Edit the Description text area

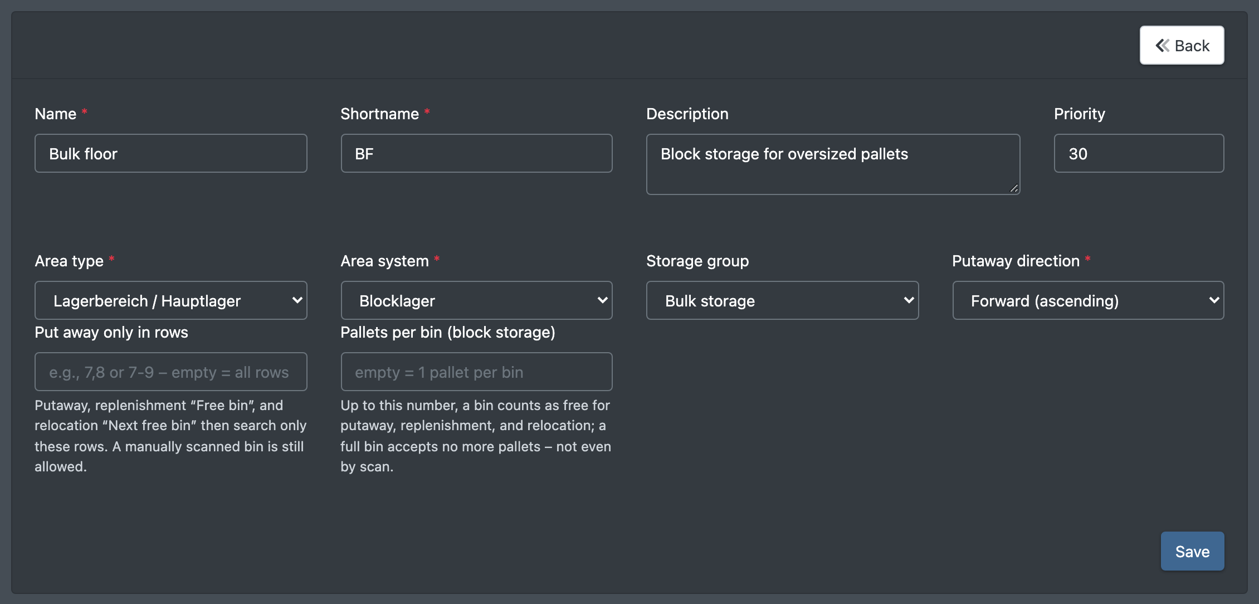point(833,164)
